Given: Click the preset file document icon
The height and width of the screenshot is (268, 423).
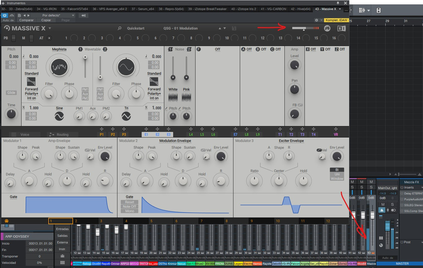Looking at the screenshot, I should coord(19,15).
